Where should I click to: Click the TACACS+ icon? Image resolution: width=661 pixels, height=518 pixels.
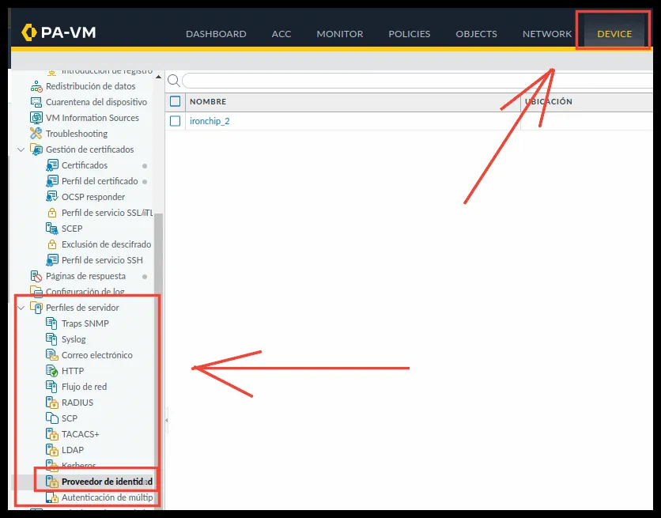point(51,434)
